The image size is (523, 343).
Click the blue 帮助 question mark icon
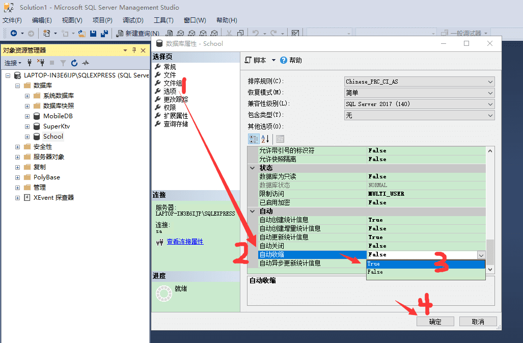click(x=284, y=60)
